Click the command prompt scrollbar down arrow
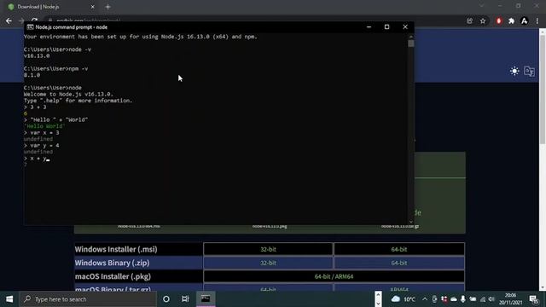Screen dimensions: 546x307 click(x=411, y=222)
